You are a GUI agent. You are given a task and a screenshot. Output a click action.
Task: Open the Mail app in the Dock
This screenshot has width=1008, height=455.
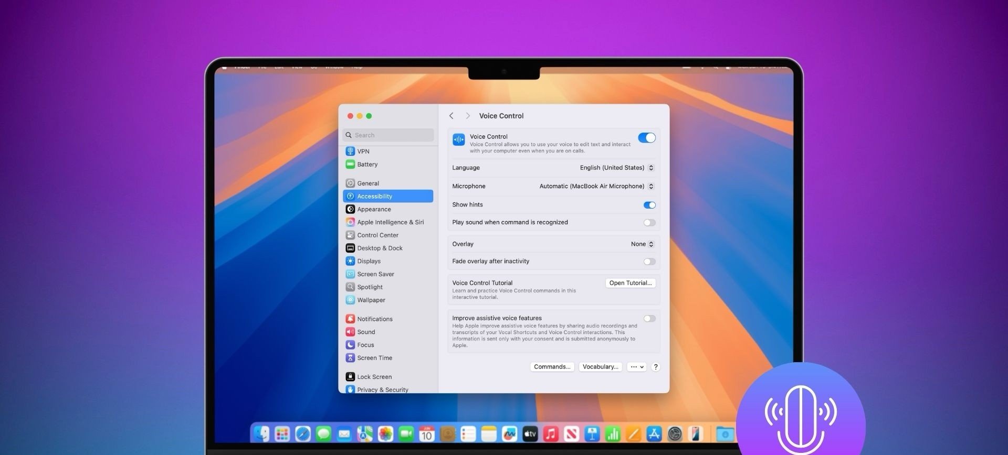pyautogui.click(x=344, y=434)
